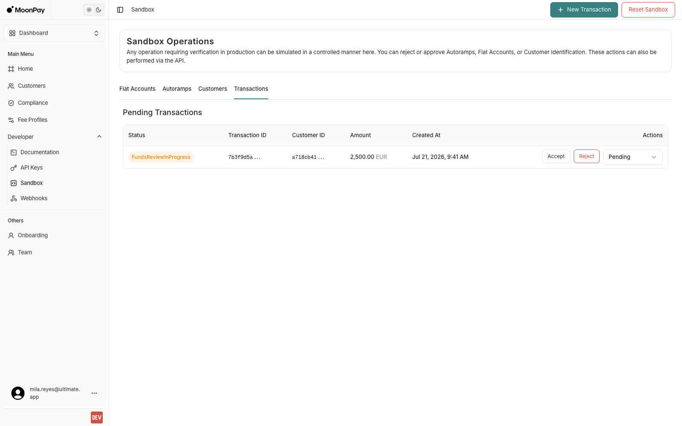Open Fee Profiles page
Image resolution: width=682 pixels, height=426 pixels.
pos(54,120)
